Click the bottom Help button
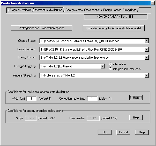The width and height of the screenshot is (156, 146). pos(142,132)
